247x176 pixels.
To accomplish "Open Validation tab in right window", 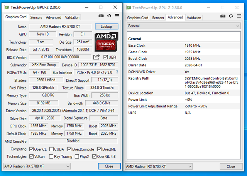I will pyautogui.click(x=194, y=18).
